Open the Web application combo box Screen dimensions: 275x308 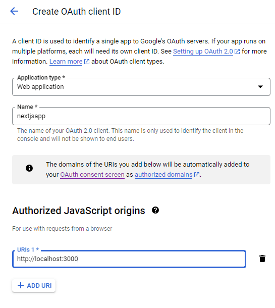[141, 87]
